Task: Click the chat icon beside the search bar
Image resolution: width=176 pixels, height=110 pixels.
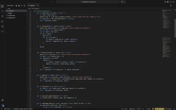Action: tap(122, 2)
